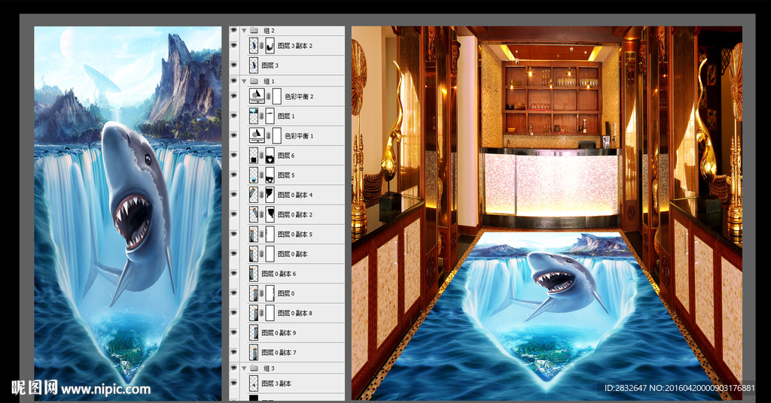Viewport: 771px width, 403px height.
Task: Click the chain link icon on 图层 0 副本 4
Action: (x=261, y=195)
